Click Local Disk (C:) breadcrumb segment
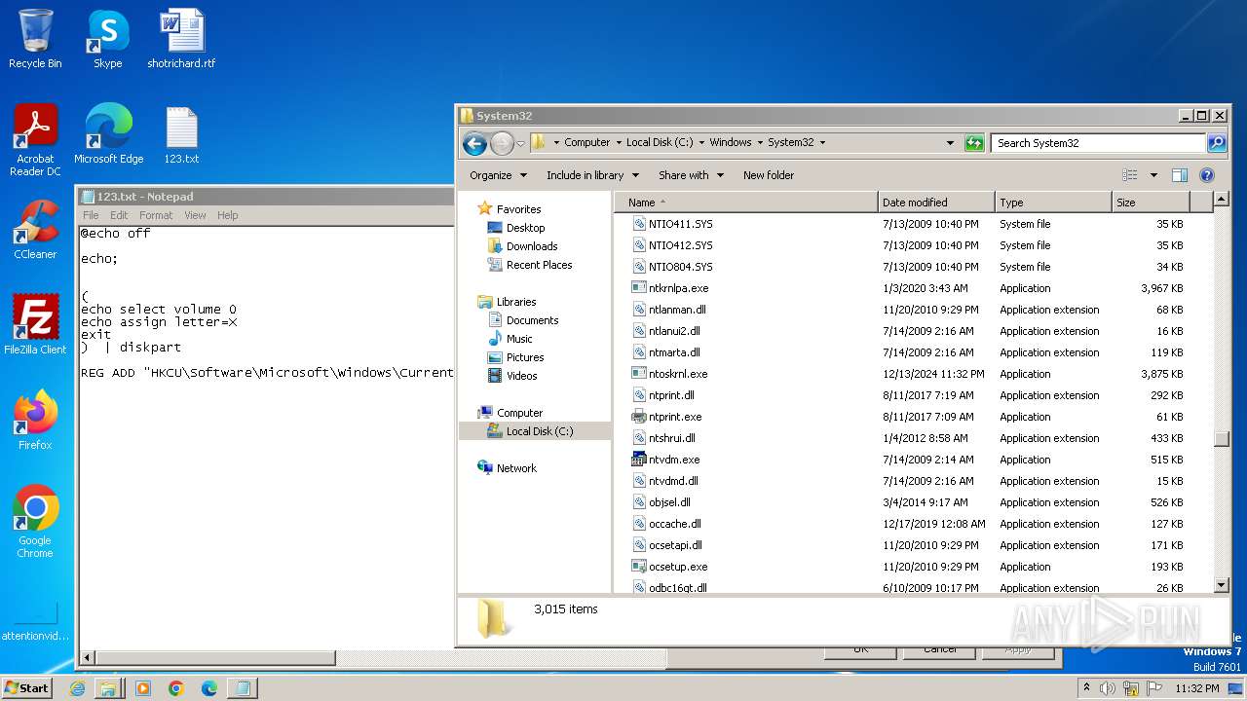The image size is (1247, 701). [x=660, y=142]
